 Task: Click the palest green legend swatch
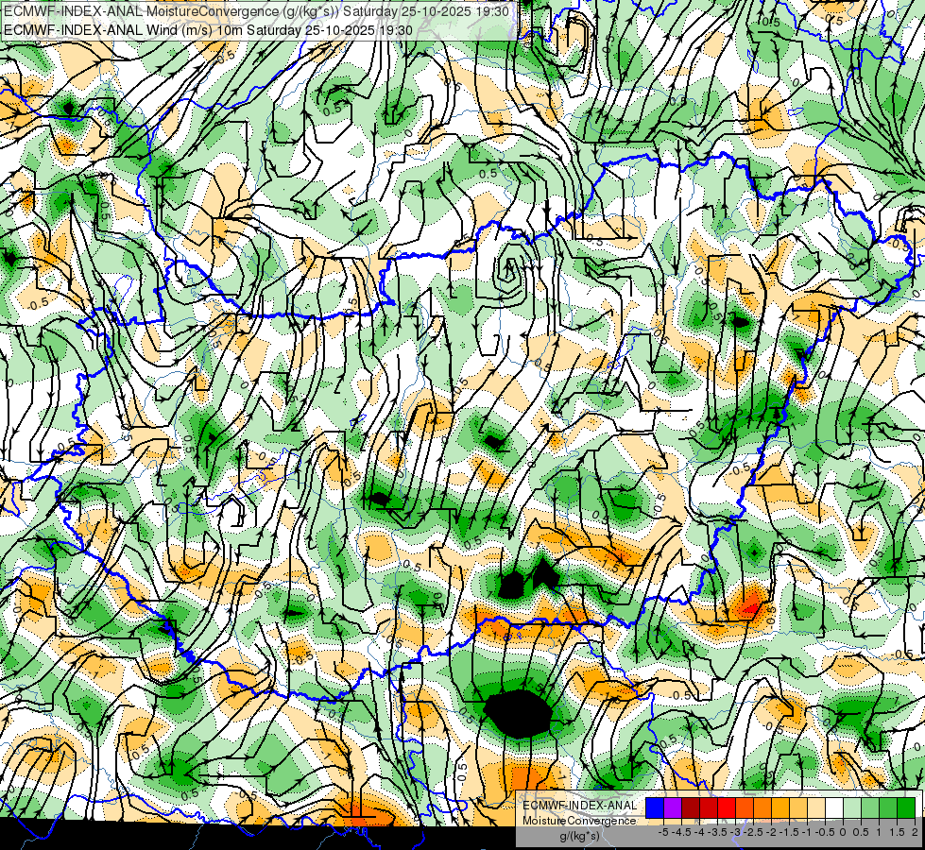click(x=852, y=808)
